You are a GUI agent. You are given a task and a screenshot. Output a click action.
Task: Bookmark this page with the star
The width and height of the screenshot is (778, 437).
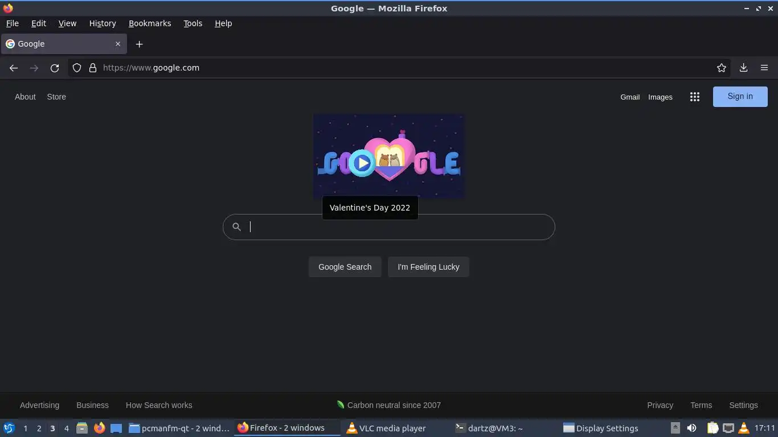click(x=722, y=68)
